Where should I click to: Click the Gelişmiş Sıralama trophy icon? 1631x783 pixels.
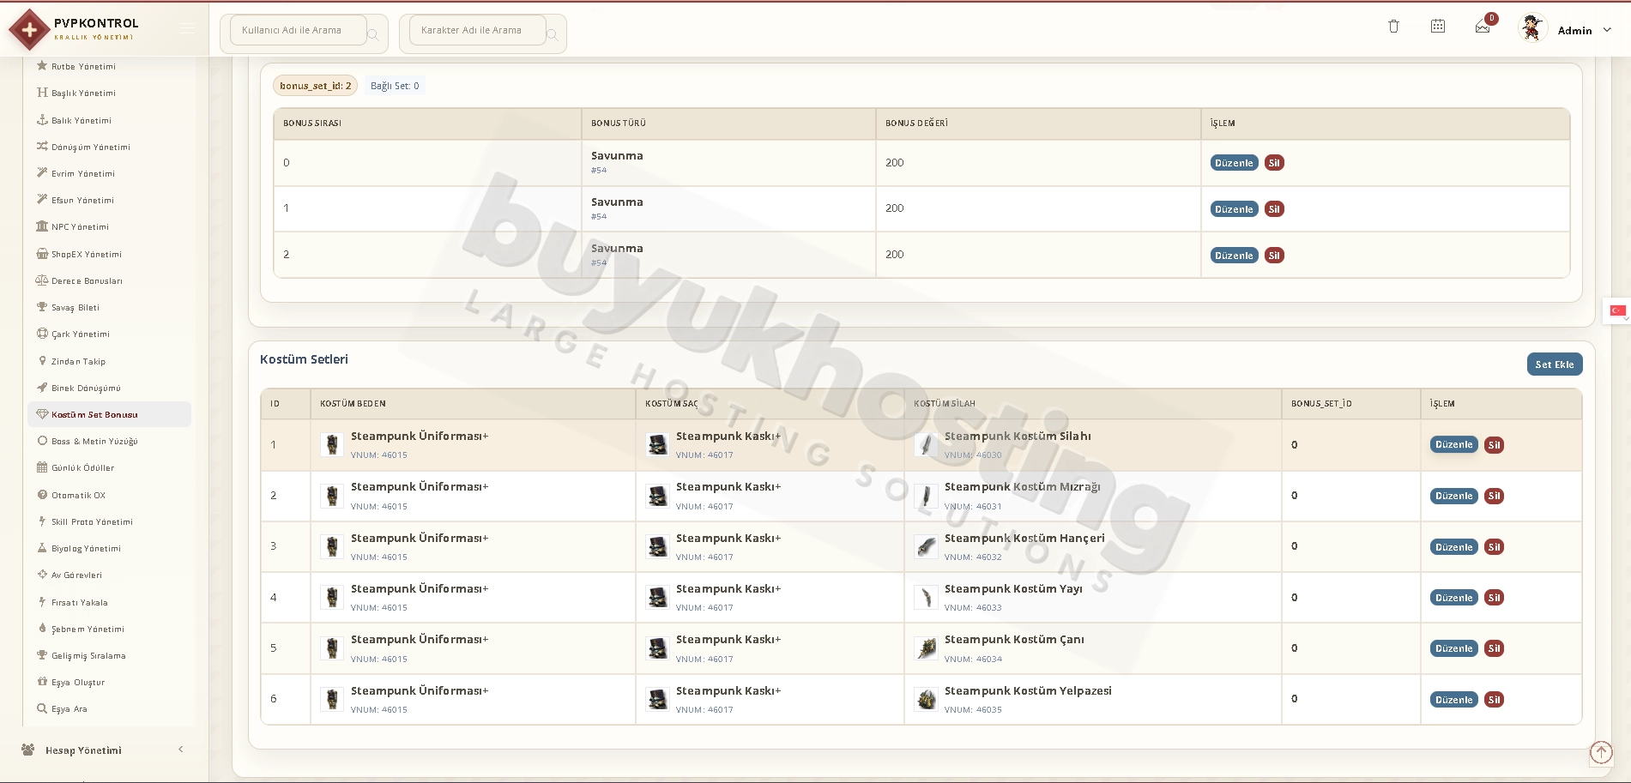click(x=42, y=655)
